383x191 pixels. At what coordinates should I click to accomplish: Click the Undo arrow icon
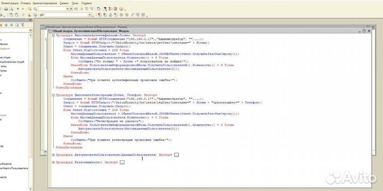point(18,9)
